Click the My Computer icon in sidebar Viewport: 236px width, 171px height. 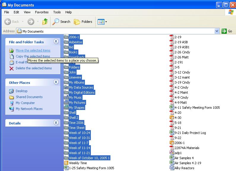coord(12,103)
